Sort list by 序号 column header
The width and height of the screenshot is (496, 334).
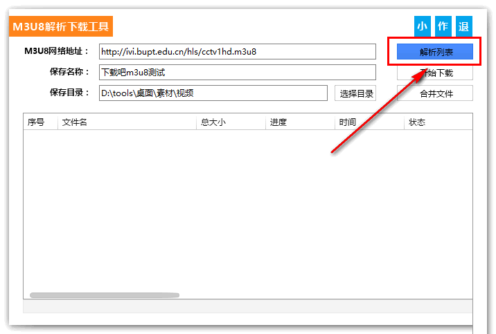tap(40, 122)
